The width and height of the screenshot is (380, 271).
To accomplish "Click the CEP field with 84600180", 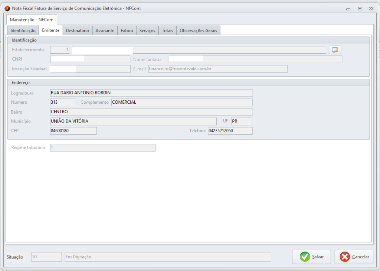I will [73, 131].
